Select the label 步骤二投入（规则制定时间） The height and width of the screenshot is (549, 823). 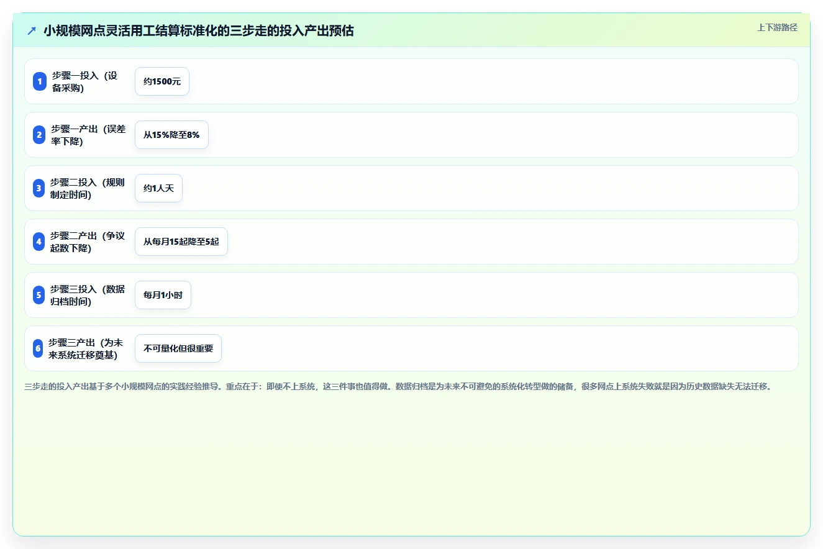point(88,188)
